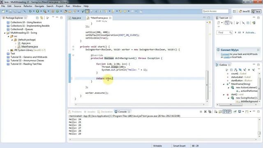
Task: Open New Task dropdown arrow in Task List
Action: 222,23
